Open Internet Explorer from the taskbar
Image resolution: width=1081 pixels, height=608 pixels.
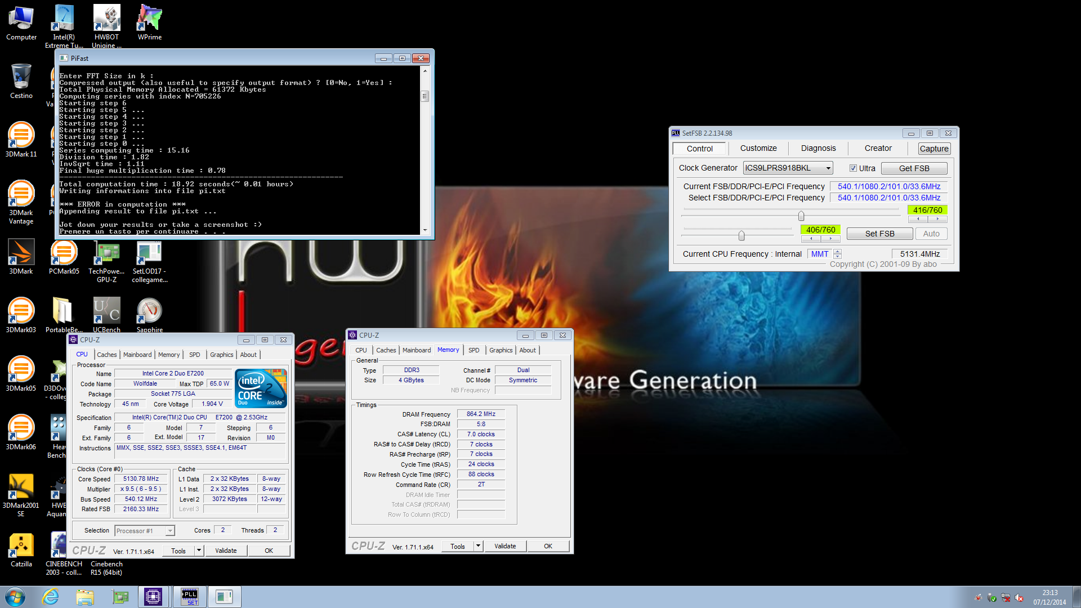click(x=51, y=597)
